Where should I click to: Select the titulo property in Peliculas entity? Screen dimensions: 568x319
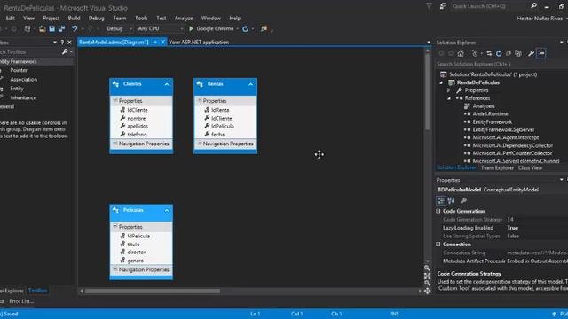[133, 245]
